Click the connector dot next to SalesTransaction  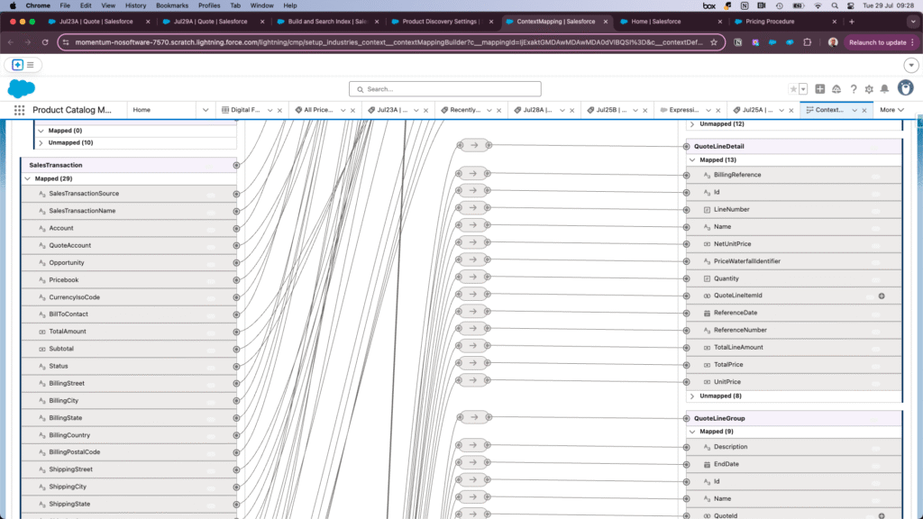236,165
